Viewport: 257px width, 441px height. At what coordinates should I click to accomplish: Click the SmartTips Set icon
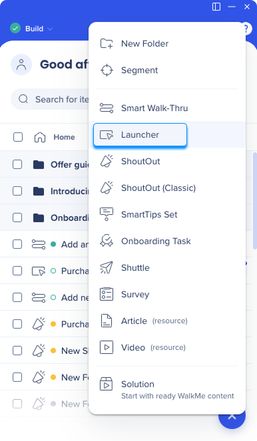[x=107, y=214]
